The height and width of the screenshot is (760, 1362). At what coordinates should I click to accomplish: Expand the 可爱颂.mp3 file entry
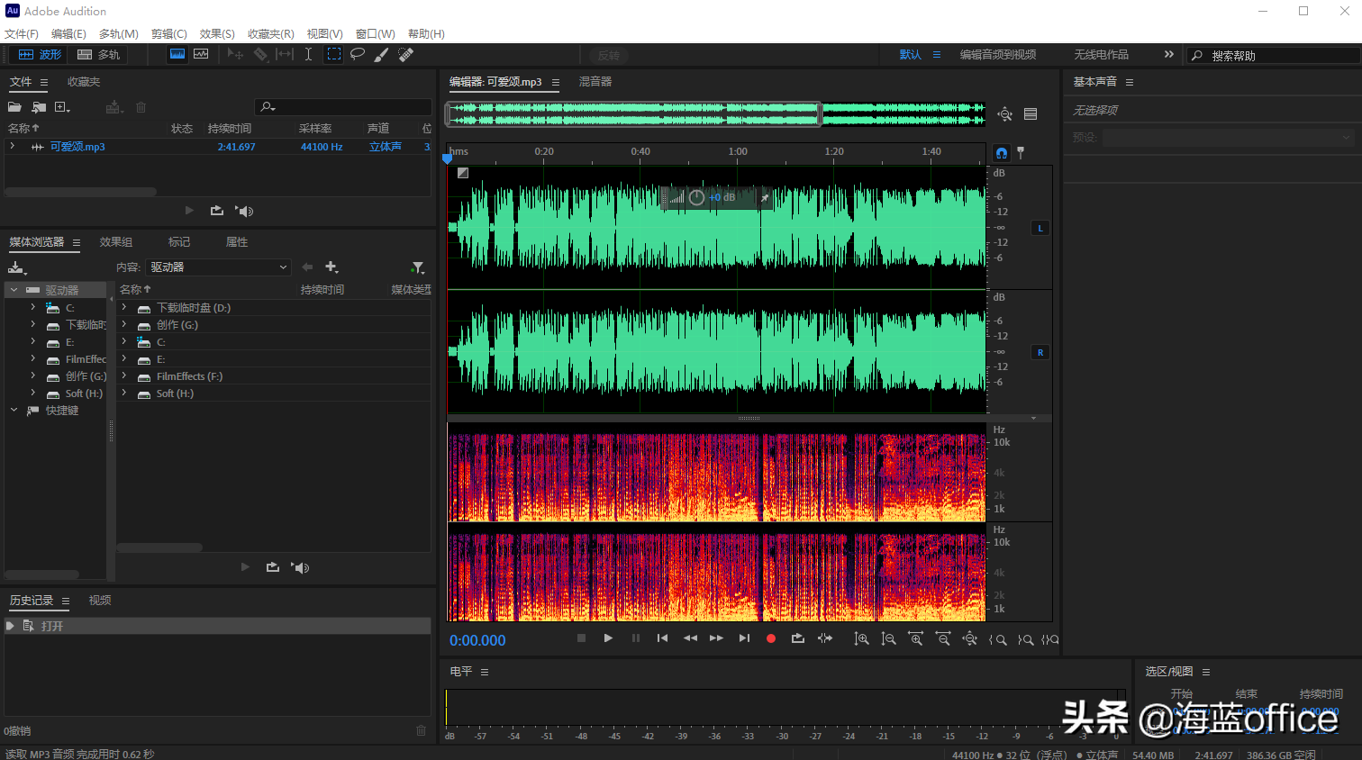[13, 146]
